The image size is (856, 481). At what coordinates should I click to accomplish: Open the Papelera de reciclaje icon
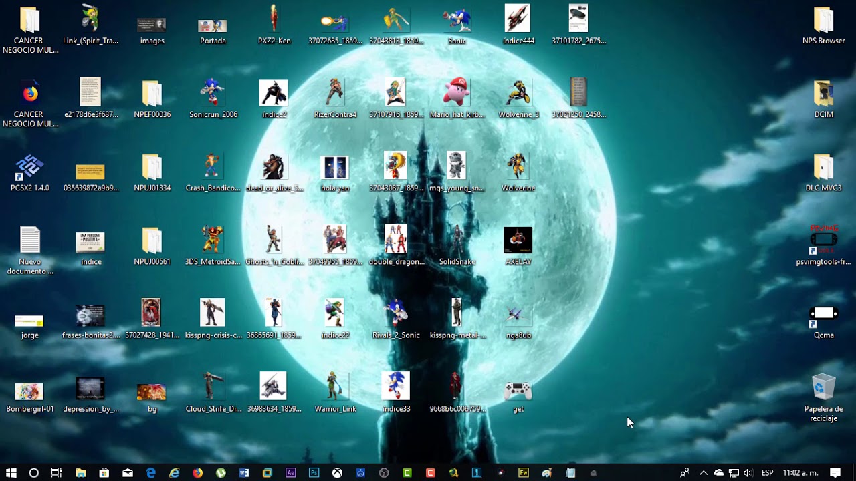[x=823, y=397]
